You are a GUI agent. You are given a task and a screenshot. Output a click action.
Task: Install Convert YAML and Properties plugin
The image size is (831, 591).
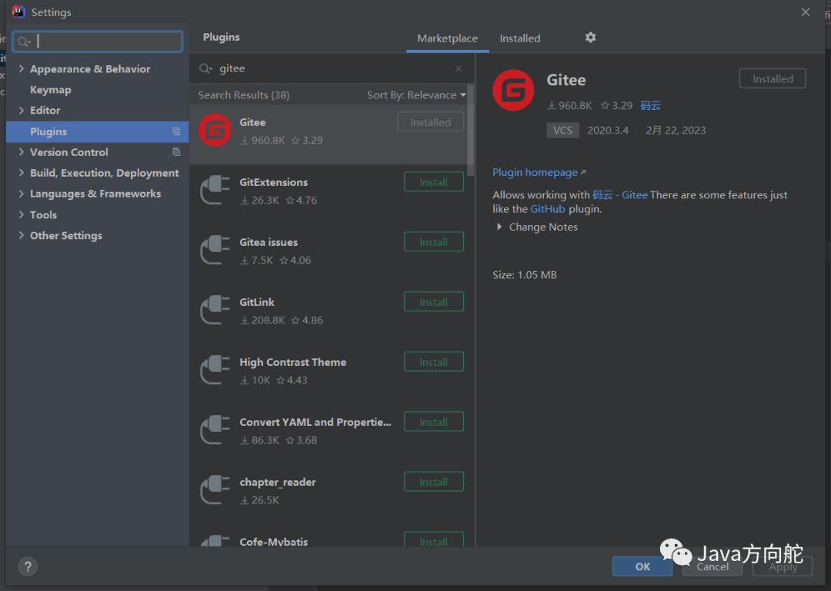coord(433,422)
